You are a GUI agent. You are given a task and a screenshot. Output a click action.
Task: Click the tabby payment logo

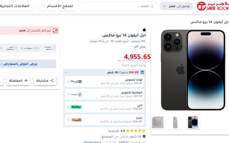click(x=76, y=107)
